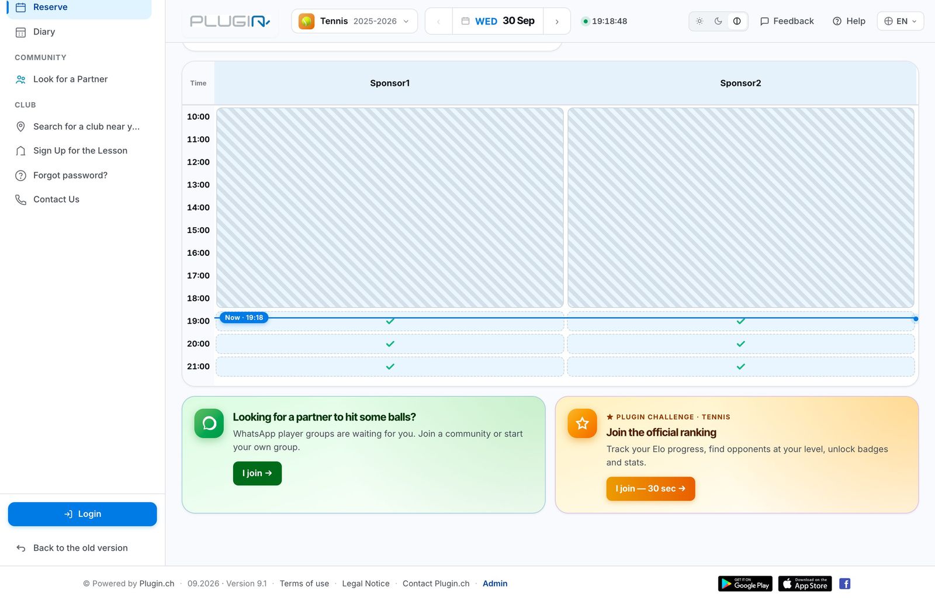Click the Now 19:18 timeline marker

(x=244, y=318)
